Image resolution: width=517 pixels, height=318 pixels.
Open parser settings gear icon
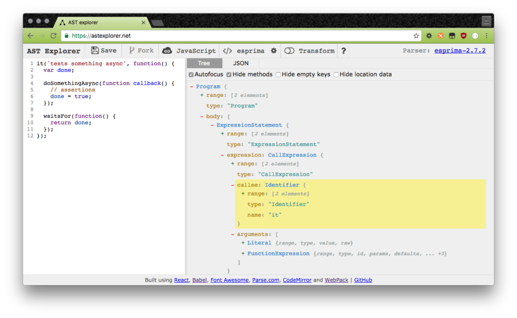click(274, 51)
